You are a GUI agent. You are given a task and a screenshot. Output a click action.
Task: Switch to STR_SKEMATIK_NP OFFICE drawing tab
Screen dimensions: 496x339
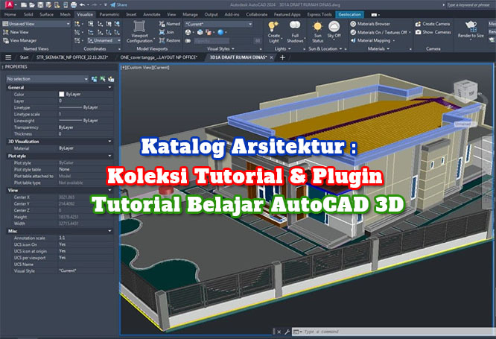point(72,57)
